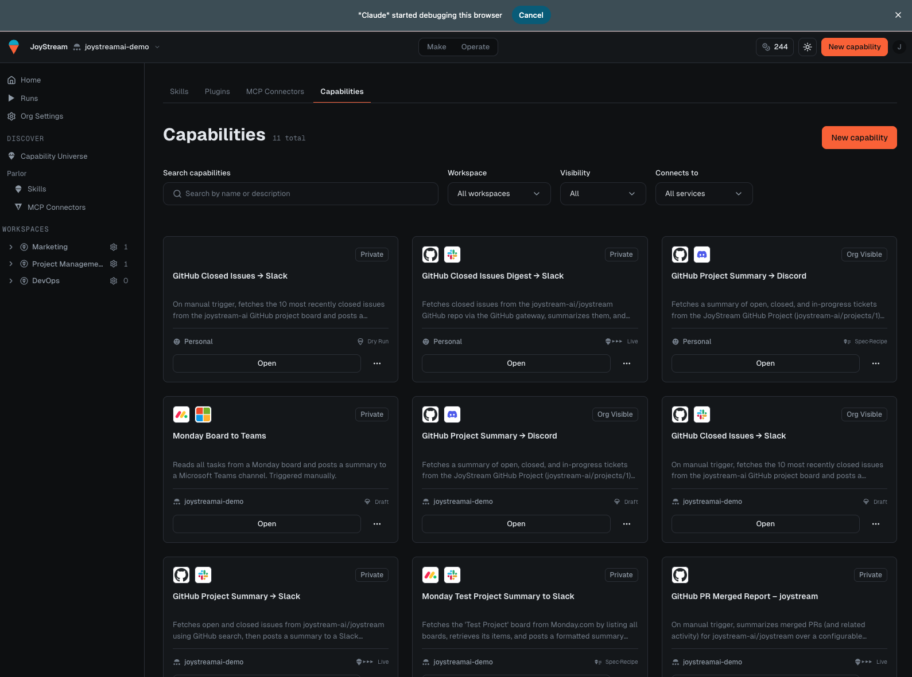
Task: More options for Draft Discord summary card
Action: pyautogui.click(x=627, y=524)
